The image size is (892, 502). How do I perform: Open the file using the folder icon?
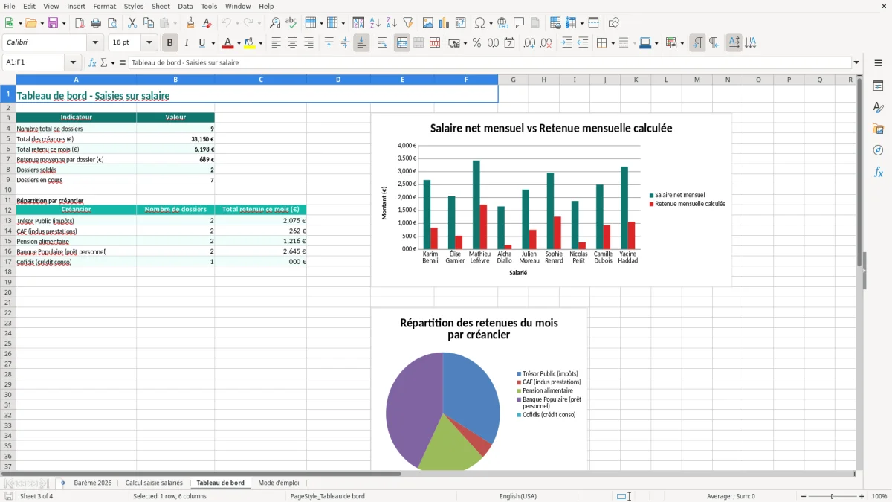[30, 23]
